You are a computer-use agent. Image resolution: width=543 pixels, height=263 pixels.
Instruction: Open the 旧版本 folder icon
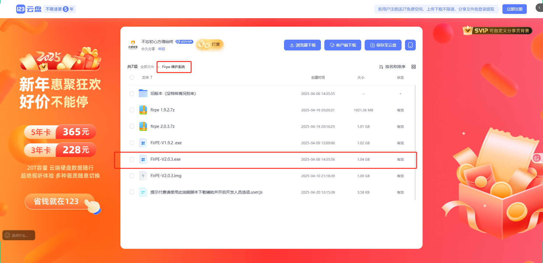click(x=143, y=94)
